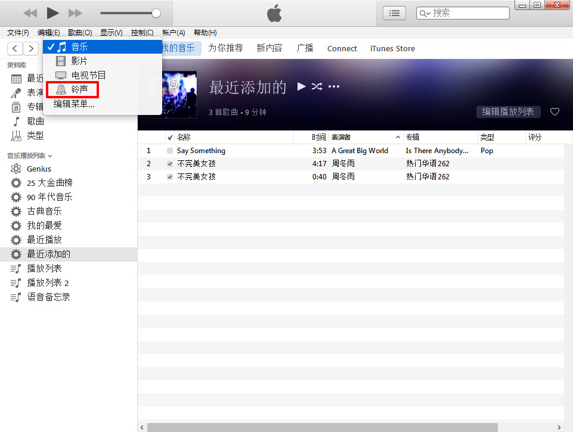Toggle checkbox for 不完美女孩 4:17 track
The height and width of the screenshot is (432, 573).
pyautogui.click(x=170, y=164)
